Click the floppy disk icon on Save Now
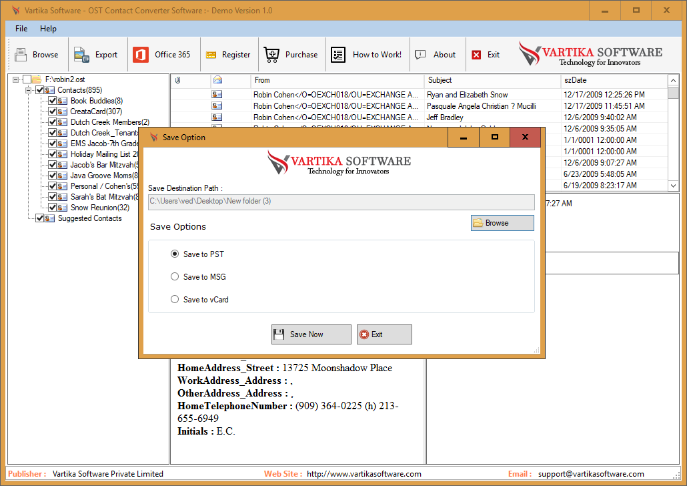This screenshot has height=486, width=687. pyautogui.click(x=279, y=334)
